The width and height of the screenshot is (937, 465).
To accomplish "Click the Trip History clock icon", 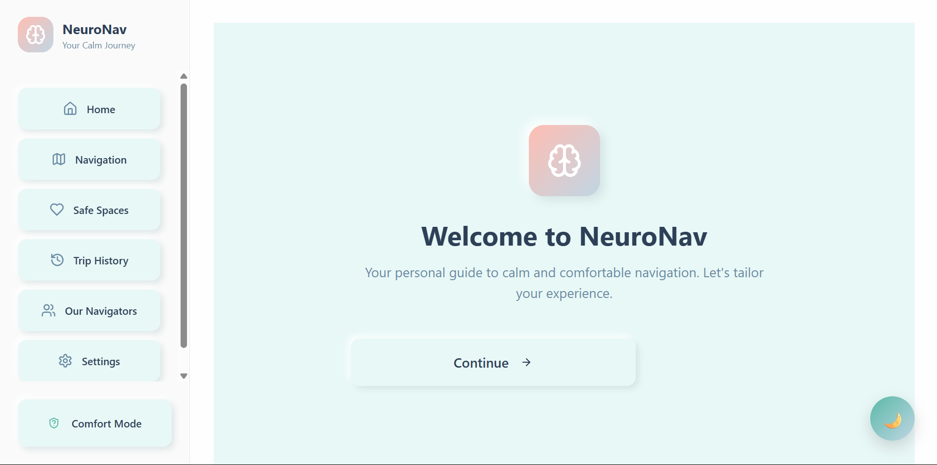I will pos(57,260).
